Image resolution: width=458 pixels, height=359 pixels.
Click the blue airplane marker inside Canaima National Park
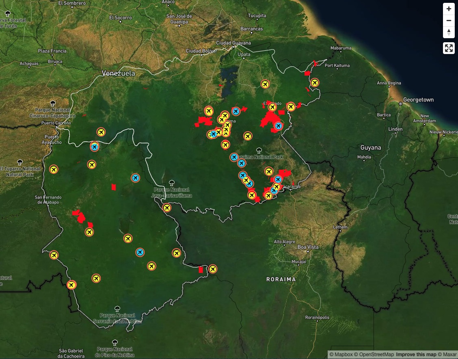coord(233,157)
